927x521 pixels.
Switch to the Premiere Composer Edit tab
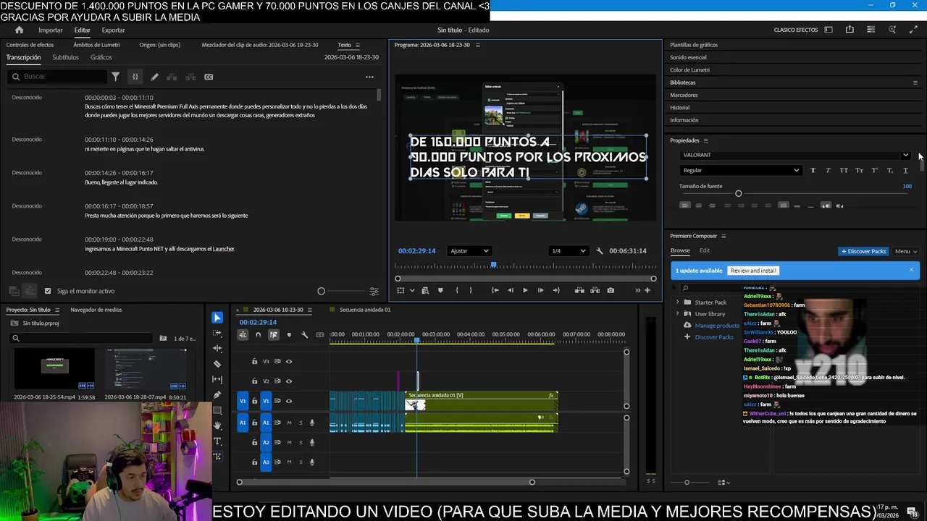[x=705, y=250]
